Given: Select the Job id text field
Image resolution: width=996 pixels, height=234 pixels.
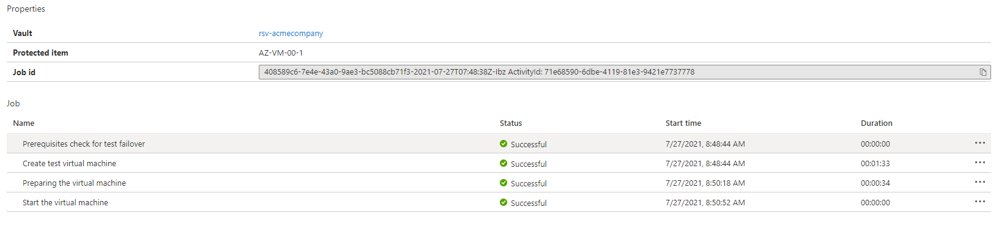Looking at the screenshot, I should click(625, 72).
